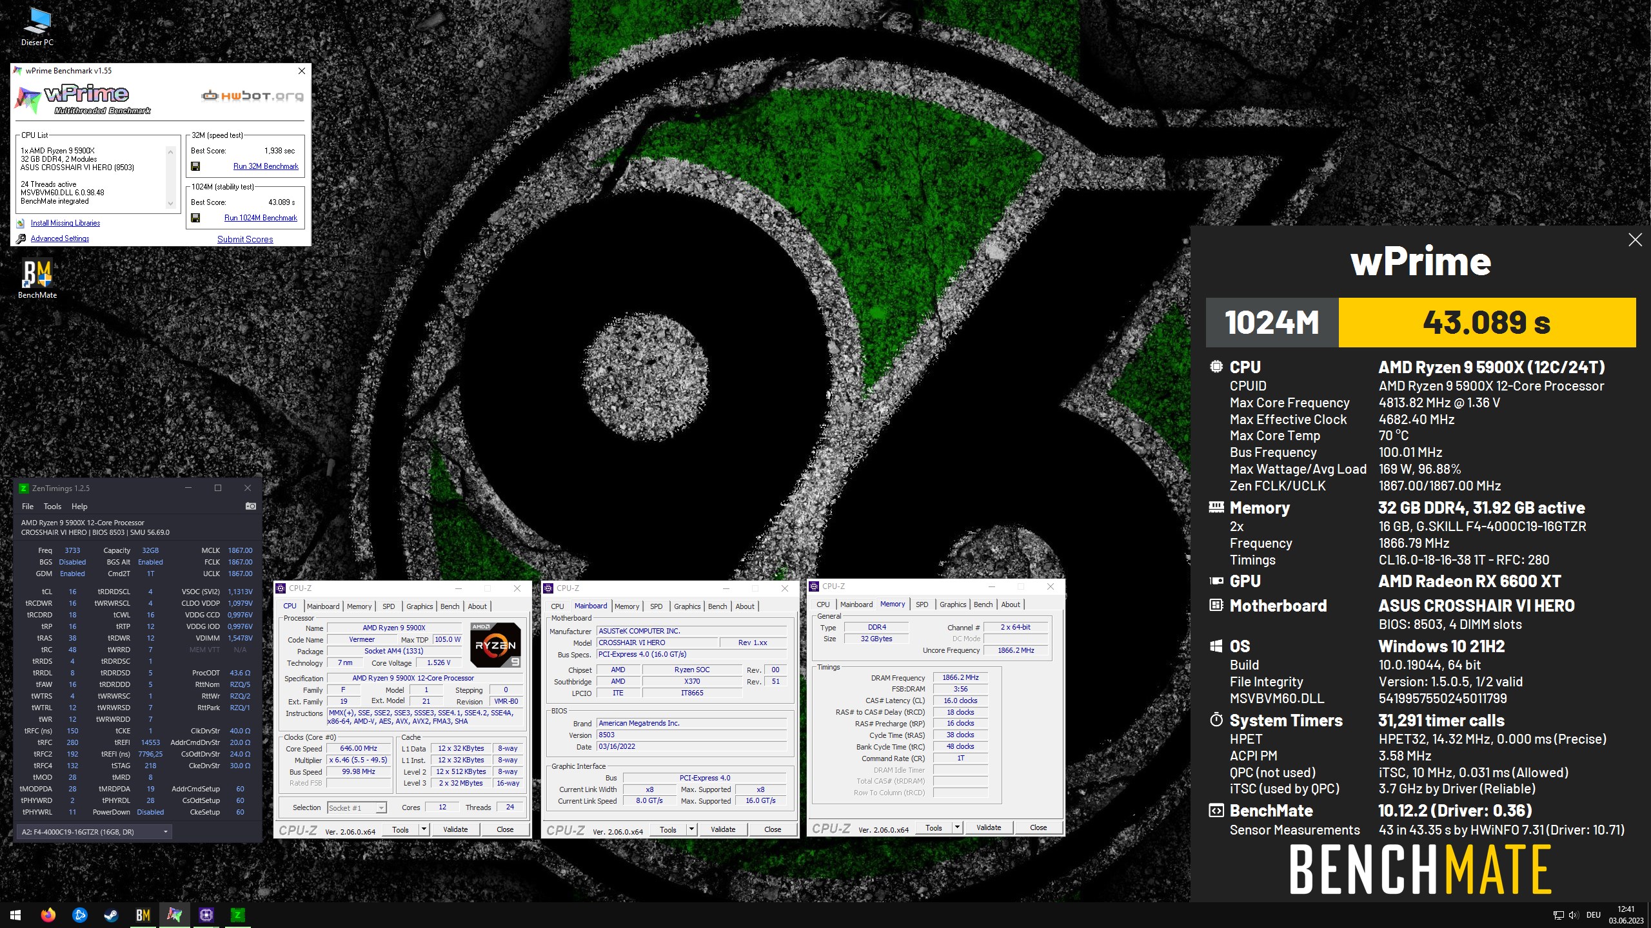Maximize the ZenTimings window

(218, 488)
